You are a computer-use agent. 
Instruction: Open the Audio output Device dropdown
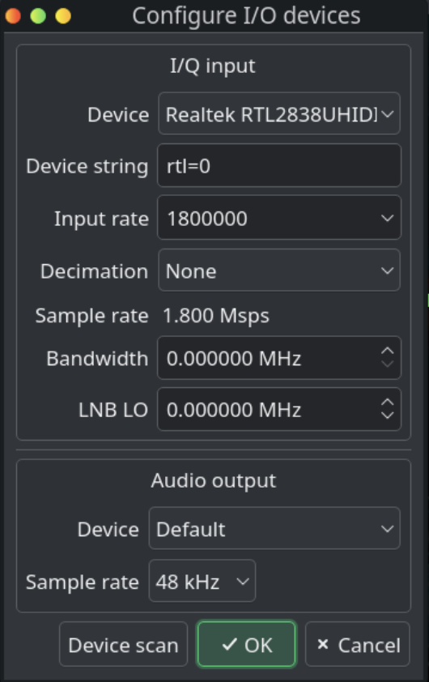pyautogui.click(x=274, y=528)
